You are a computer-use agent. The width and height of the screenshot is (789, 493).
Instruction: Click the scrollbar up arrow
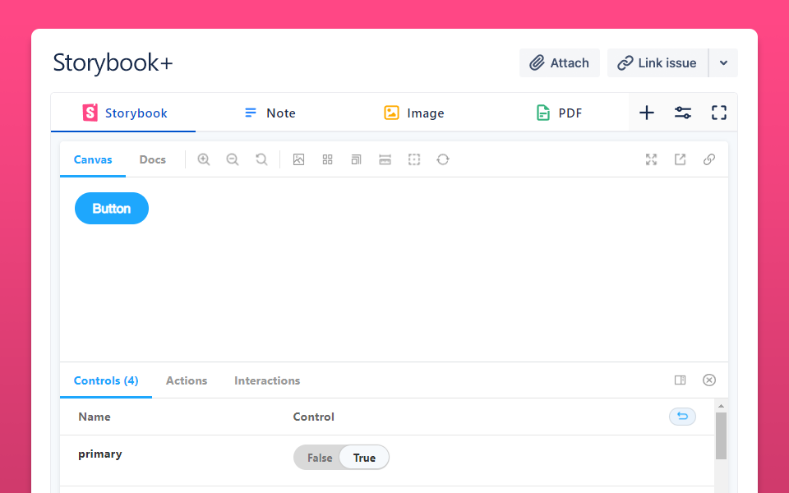pos(721,405)
